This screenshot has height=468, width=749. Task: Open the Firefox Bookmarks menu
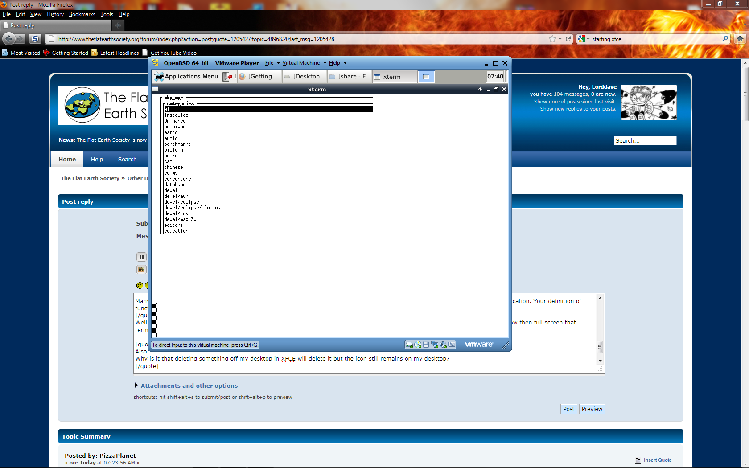coord(82,14)
